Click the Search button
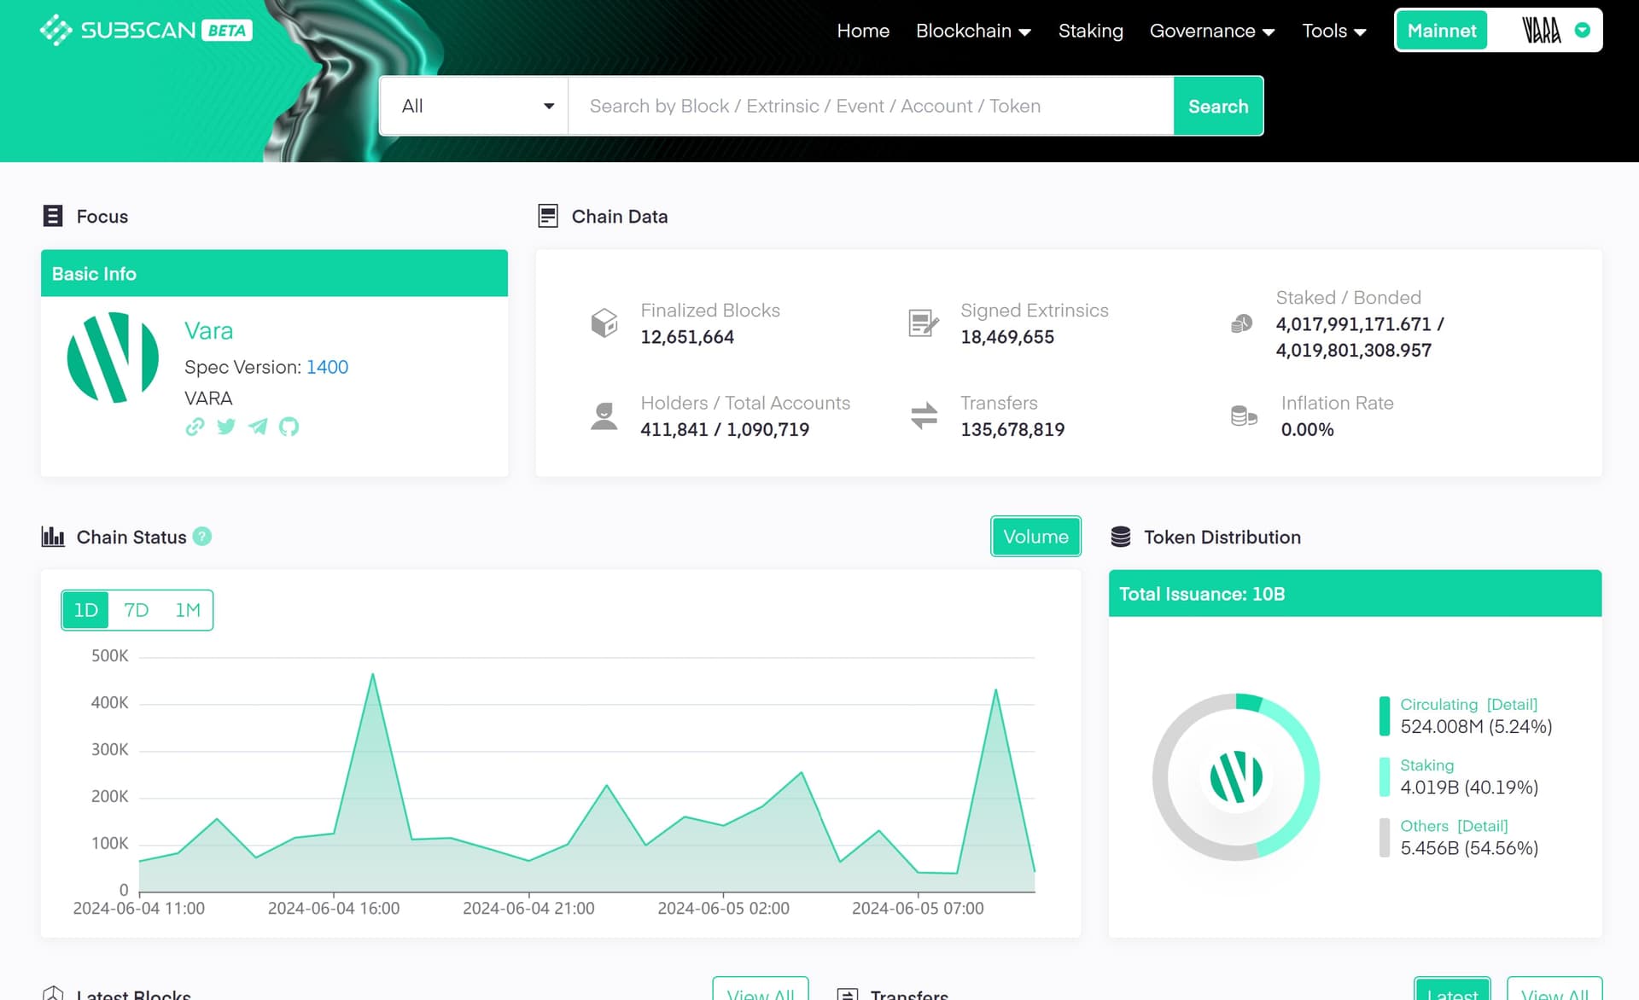The width and height of the screenshot is (1639, 1000). coord(1218,106)
